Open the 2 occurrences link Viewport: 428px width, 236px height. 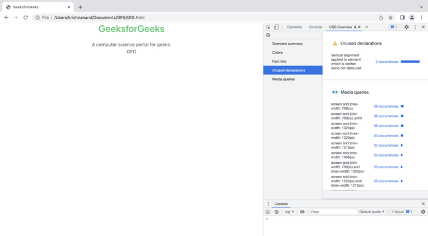[x=387, y=62]
